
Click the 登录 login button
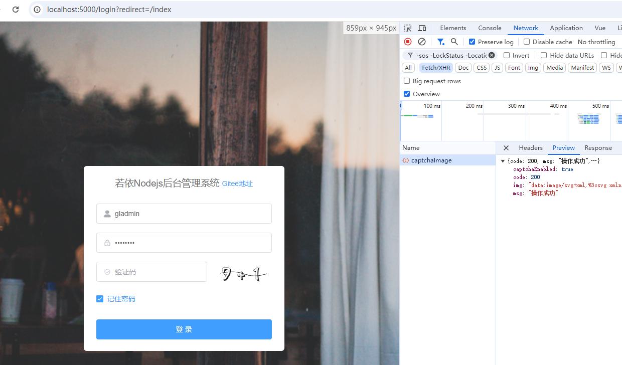click(x=184, y=329)
